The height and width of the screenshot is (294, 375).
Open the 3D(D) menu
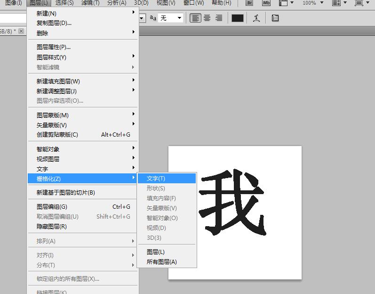[141, 3]
